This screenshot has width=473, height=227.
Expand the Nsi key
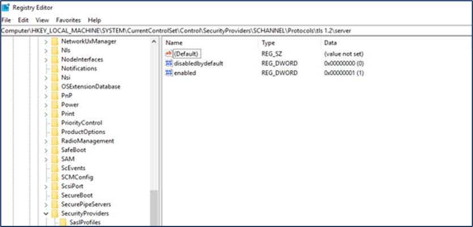pos(46,78)
